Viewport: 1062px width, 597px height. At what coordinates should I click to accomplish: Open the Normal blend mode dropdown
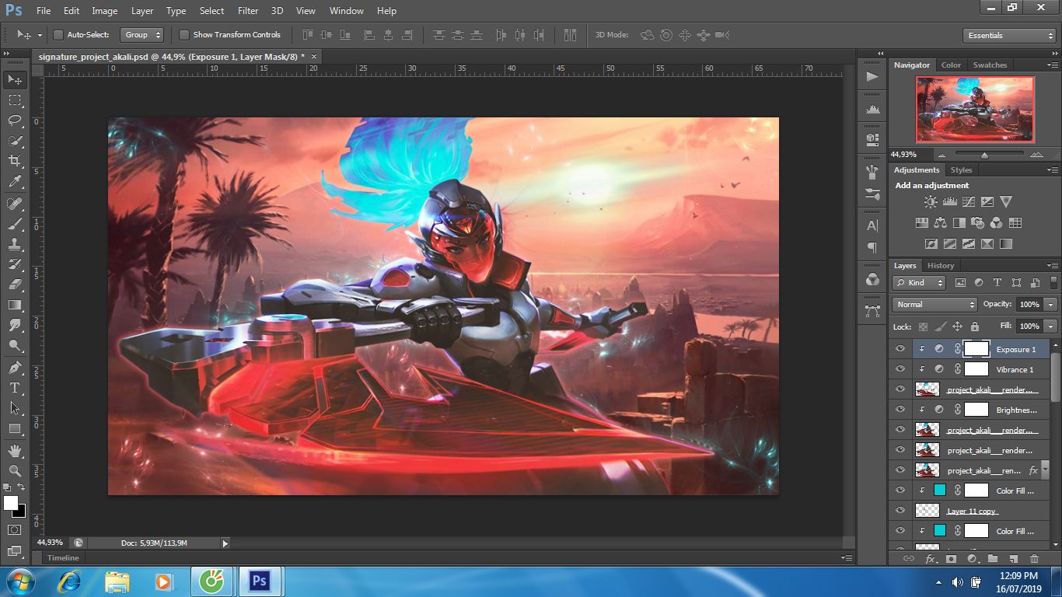tap(934, 305)
